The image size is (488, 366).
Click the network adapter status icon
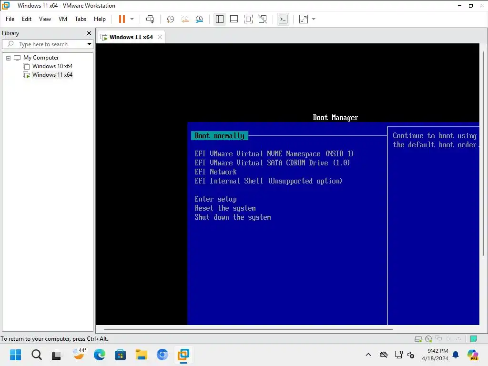438,339
